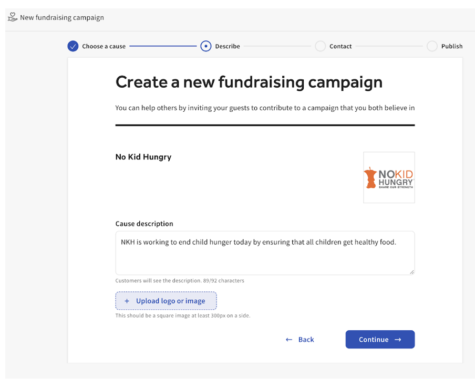This screenshot has width=475, height=379.
Task: Click inside the cause description text area
Action: pyautogui.click(x=263, y=252)
